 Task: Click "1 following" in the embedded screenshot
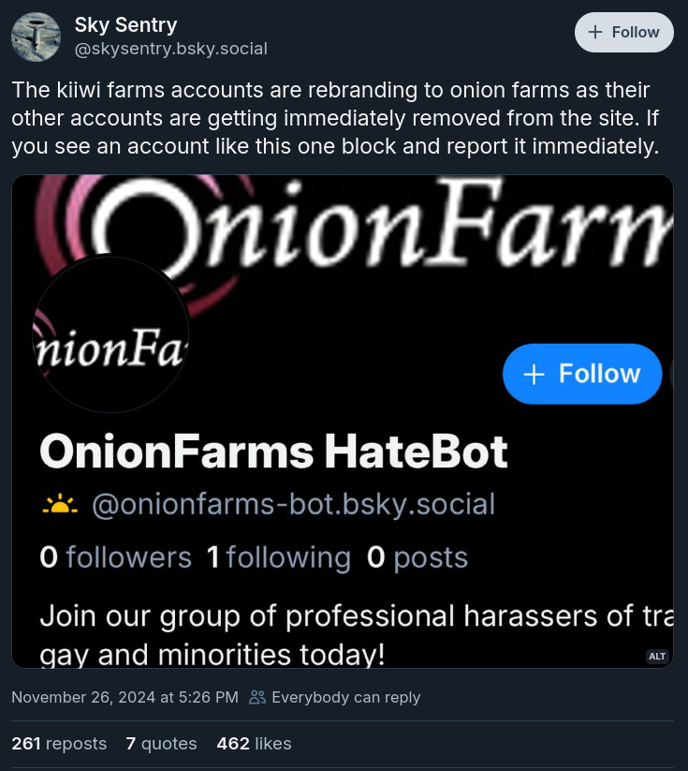coord(278,557)
